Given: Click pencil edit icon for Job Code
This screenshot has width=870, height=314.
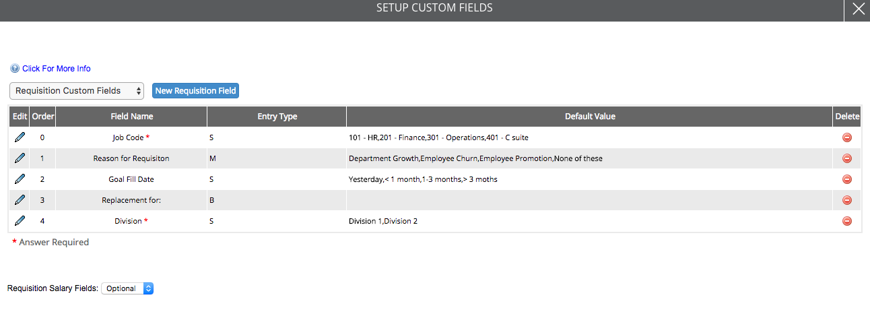Looking at the screenshot, I should tap(20, 137).
